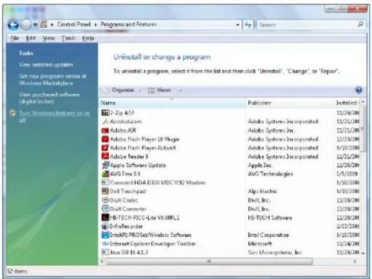This screenshot has width=372, height=279.
Task: Select the DivX Codec icon
Action: (x=105, y=200)
